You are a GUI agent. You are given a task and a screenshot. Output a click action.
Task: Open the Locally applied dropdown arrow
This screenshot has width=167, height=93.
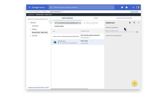pyautogui.click(x=90, y=38)
